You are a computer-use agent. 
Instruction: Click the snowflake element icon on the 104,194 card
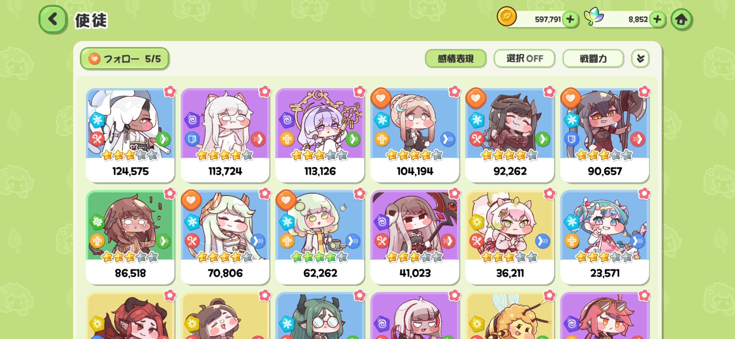382,120
